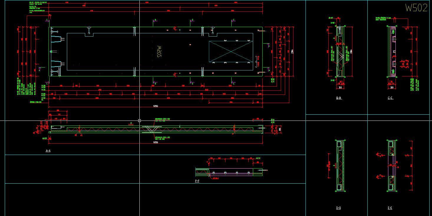Click the E-E section label

(390, 207)
